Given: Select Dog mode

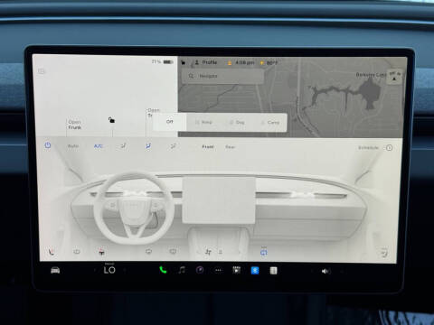Looking at the screenshot, I should (237, 122).
